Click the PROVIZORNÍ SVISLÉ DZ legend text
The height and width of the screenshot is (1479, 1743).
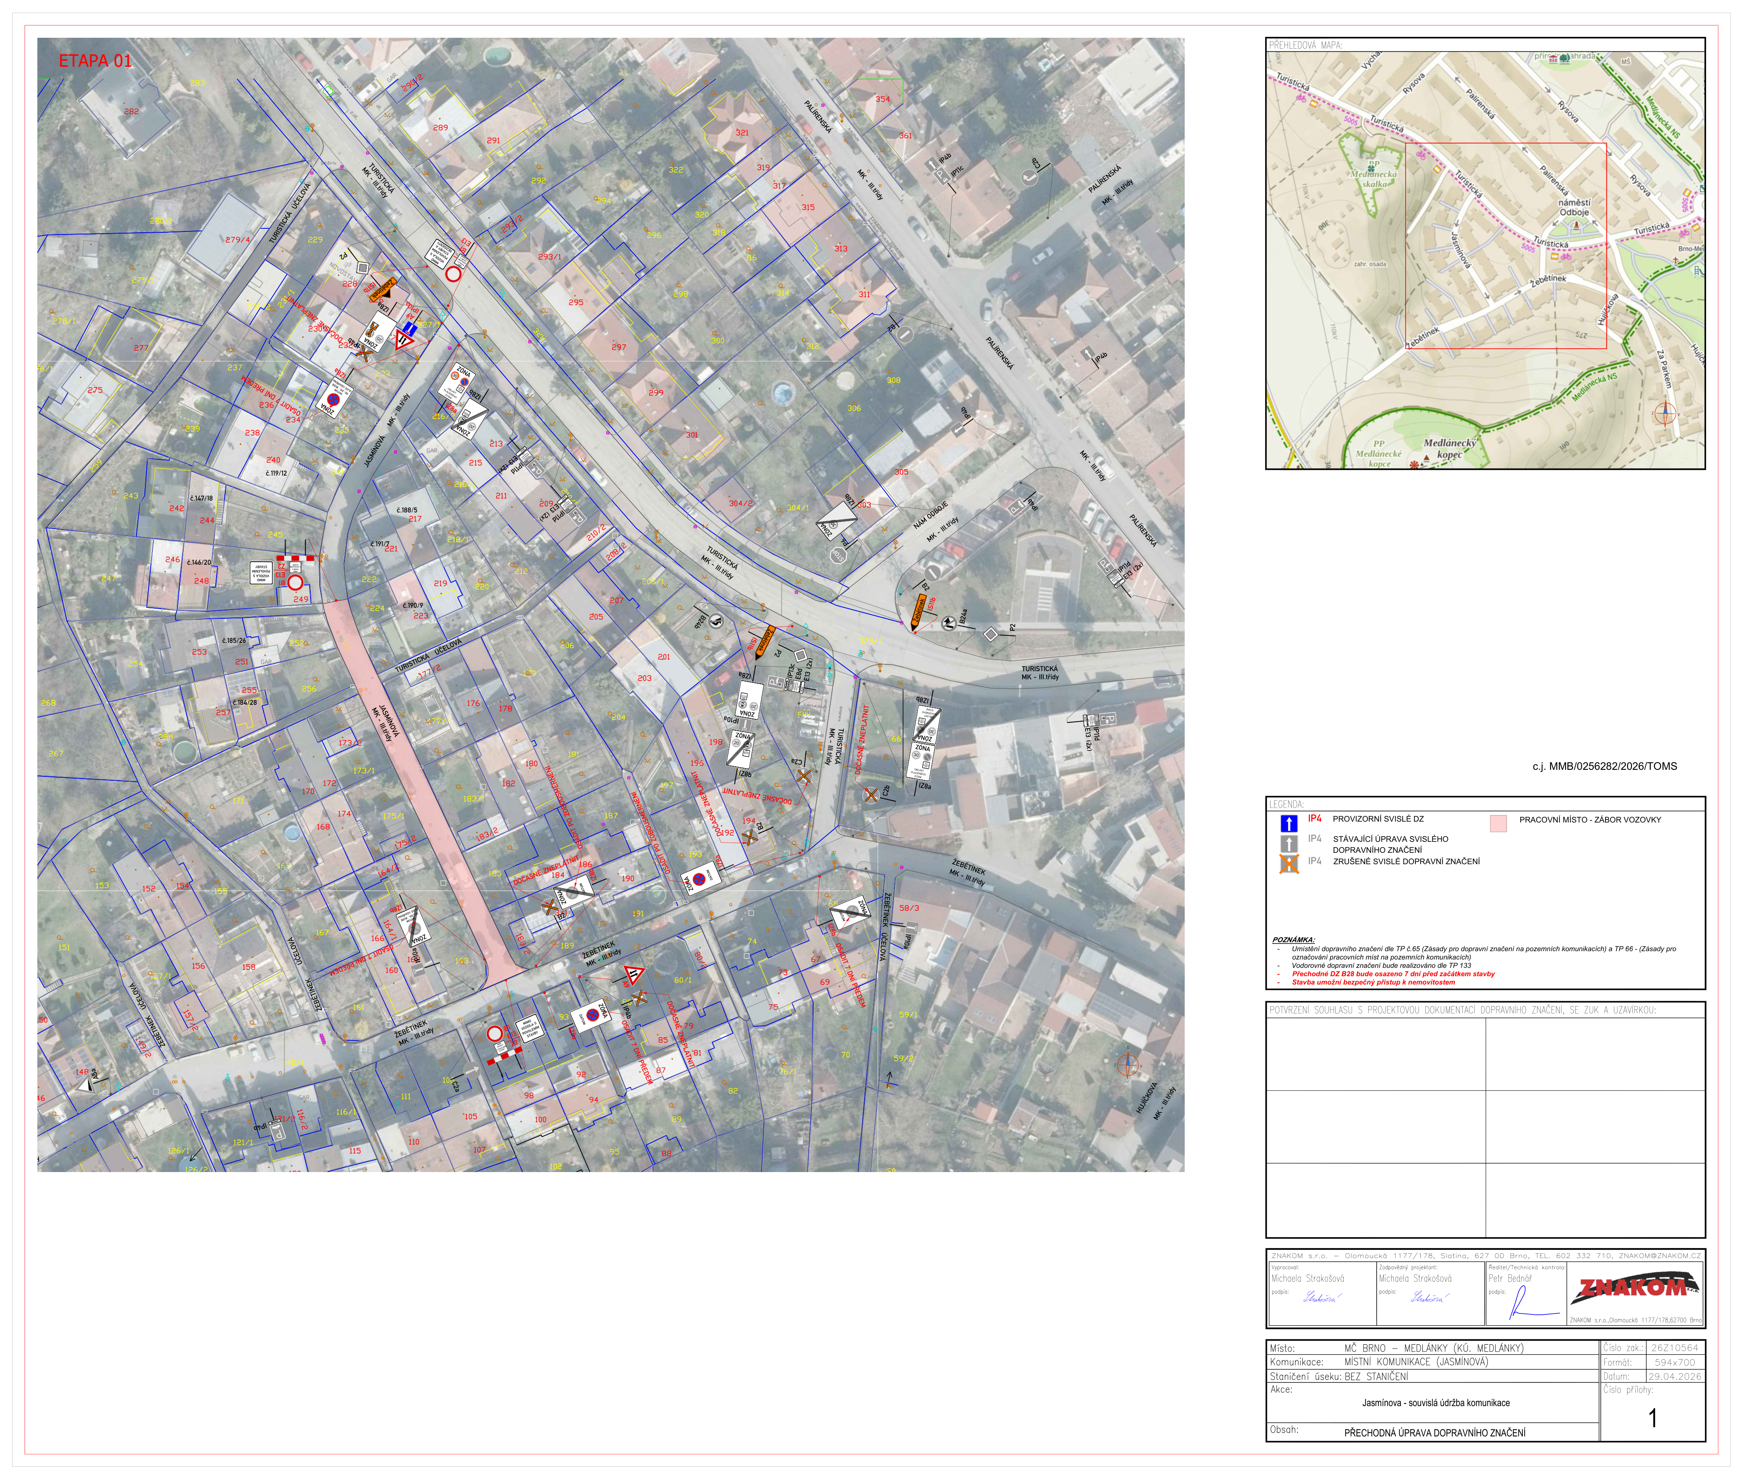pos(1377,819)
